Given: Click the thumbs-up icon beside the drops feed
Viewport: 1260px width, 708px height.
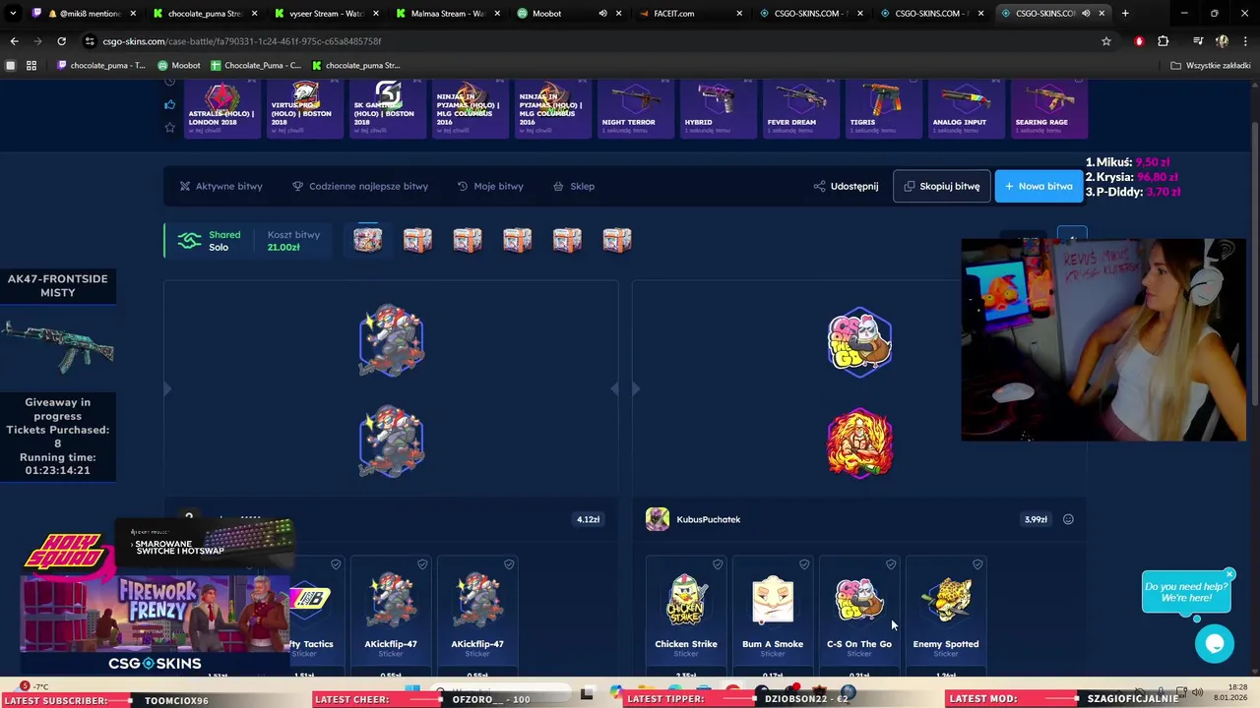Looking at the screenshot, I should click(x=169, y=105).
